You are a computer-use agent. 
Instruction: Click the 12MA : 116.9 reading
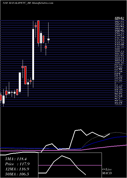pos(17,169)
